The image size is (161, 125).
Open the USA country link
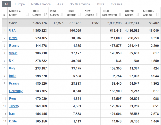(x=12, y=31)
